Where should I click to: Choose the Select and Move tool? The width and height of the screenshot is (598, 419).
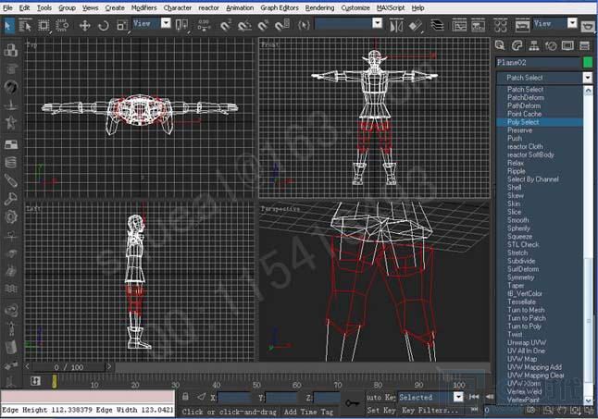[x=84, y=26]
